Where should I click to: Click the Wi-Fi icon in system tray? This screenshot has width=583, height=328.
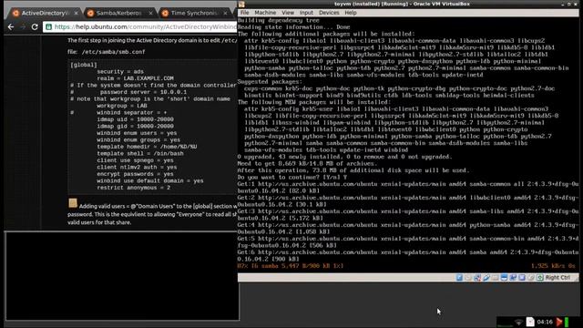518,322
